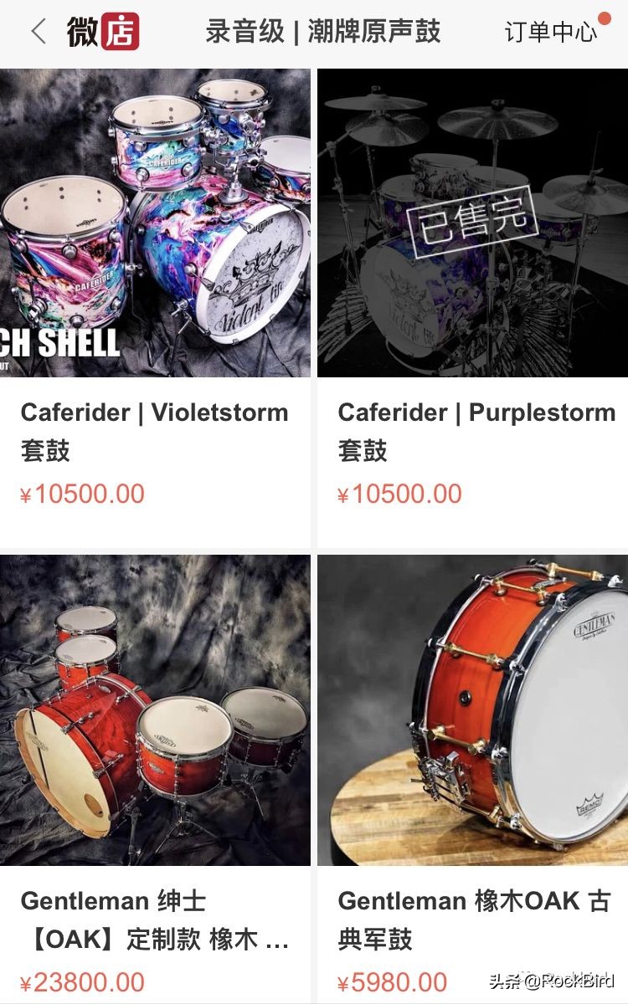The width and height of the screenshot is (628, 1004).
Task: Open the Violetstorm drum kit photo
Action: [x=155, y=223]
